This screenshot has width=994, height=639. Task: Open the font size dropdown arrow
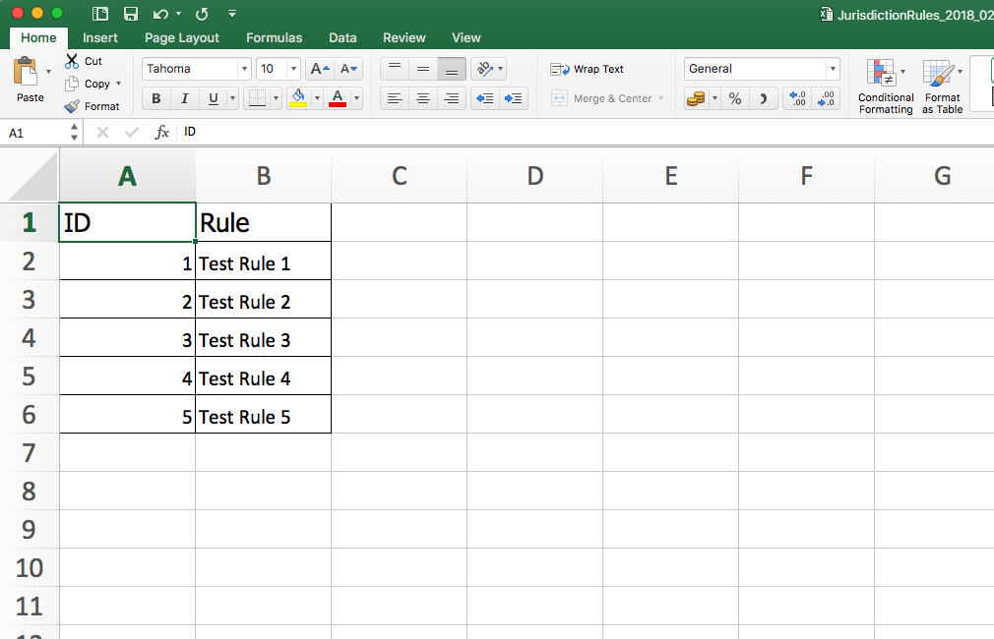point(293,69)
